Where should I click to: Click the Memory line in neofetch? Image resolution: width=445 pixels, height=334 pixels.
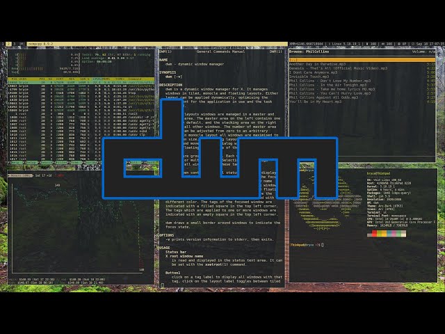click(x=387, y=225)
